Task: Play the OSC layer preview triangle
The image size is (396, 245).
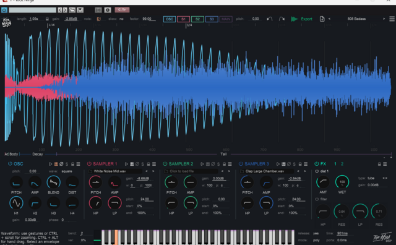Action: [x=50, y=164]
